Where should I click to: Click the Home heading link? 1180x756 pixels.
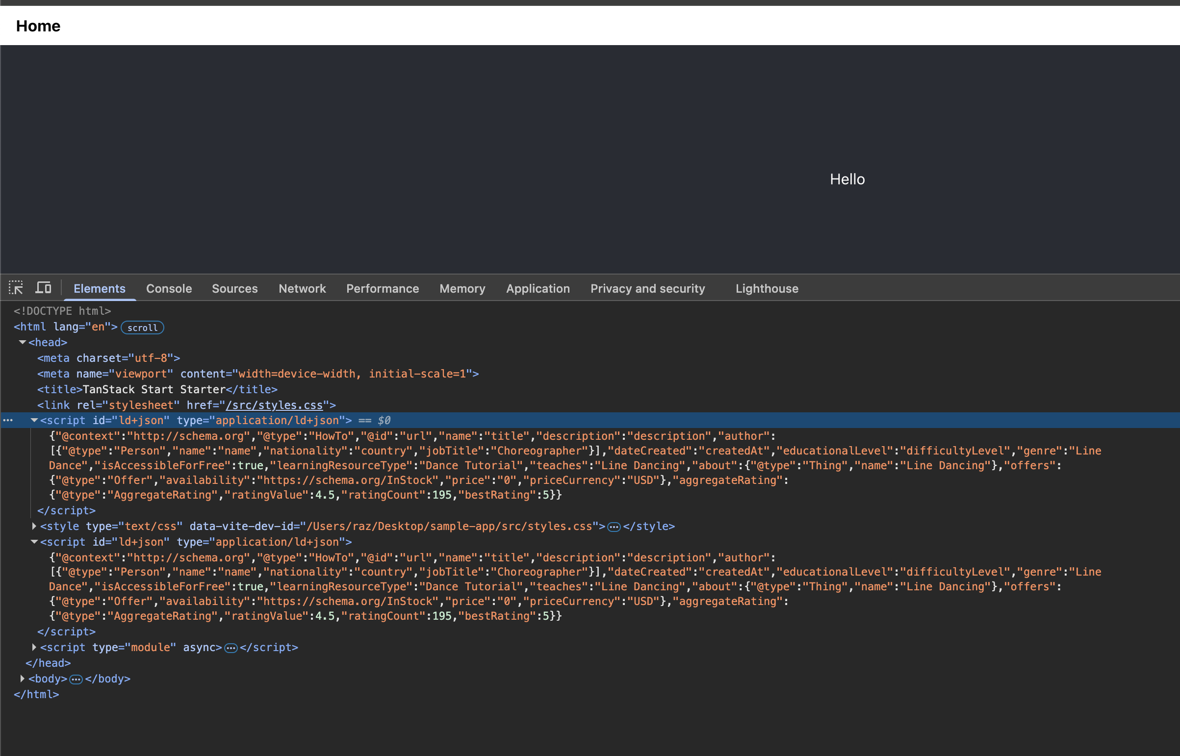[x=38, y=25]
